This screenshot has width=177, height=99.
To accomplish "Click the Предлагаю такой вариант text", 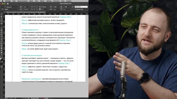I will 32,79.
